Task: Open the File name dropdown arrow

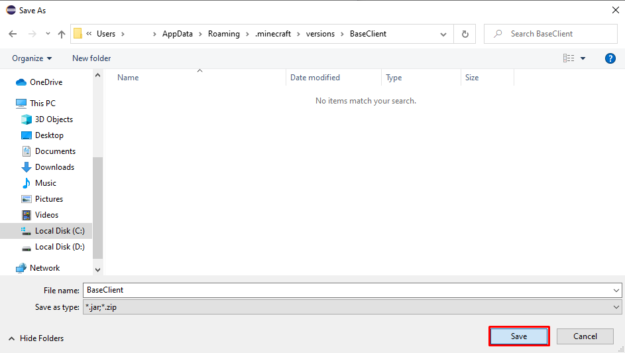Action: pos(616,291)
